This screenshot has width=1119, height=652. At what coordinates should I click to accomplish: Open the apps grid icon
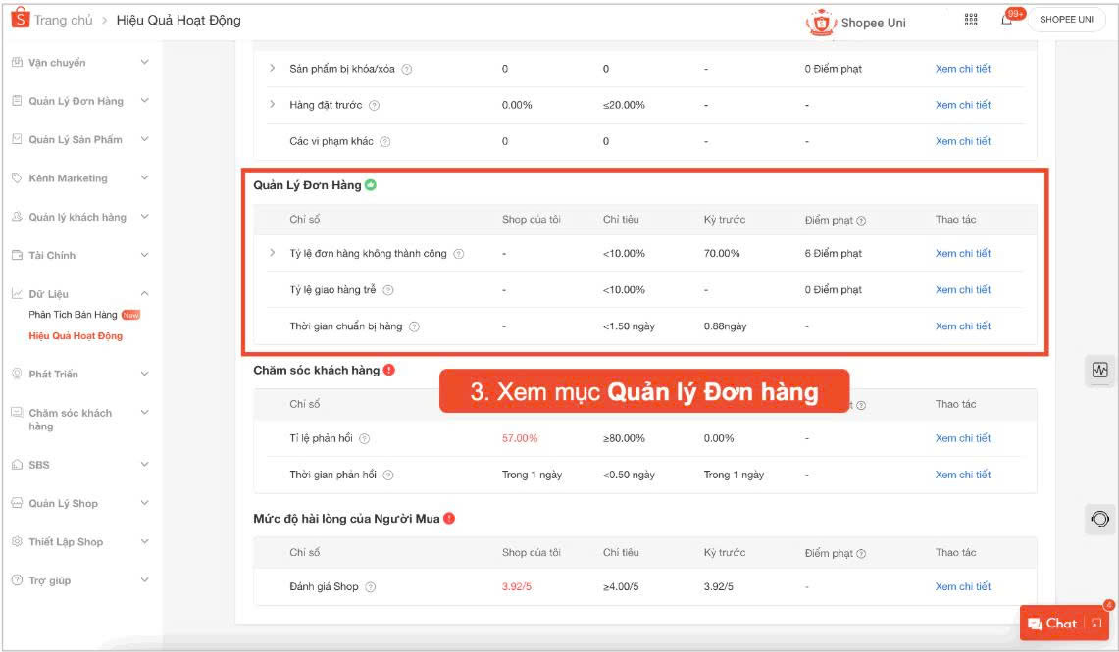pyautogui.click(x=971, y=20)
